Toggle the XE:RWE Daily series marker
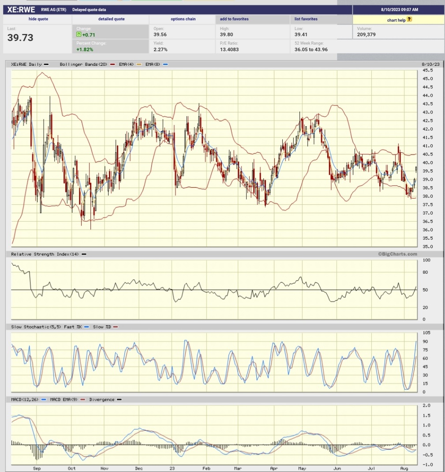Viewport: 445px width, 472px height. pyautogui.click(x=47, y=64)
